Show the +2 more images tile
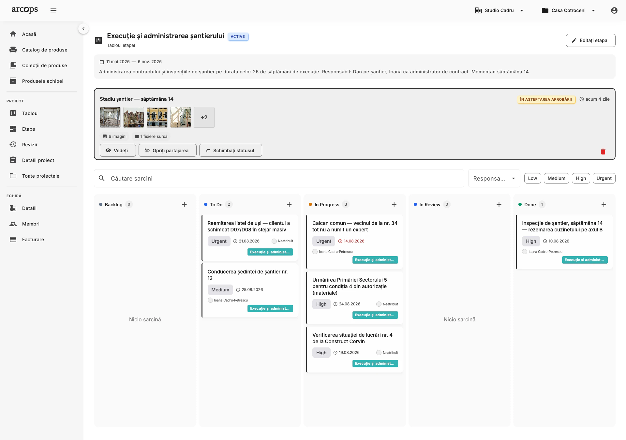The image size is (626, 440). coord(204,117)
